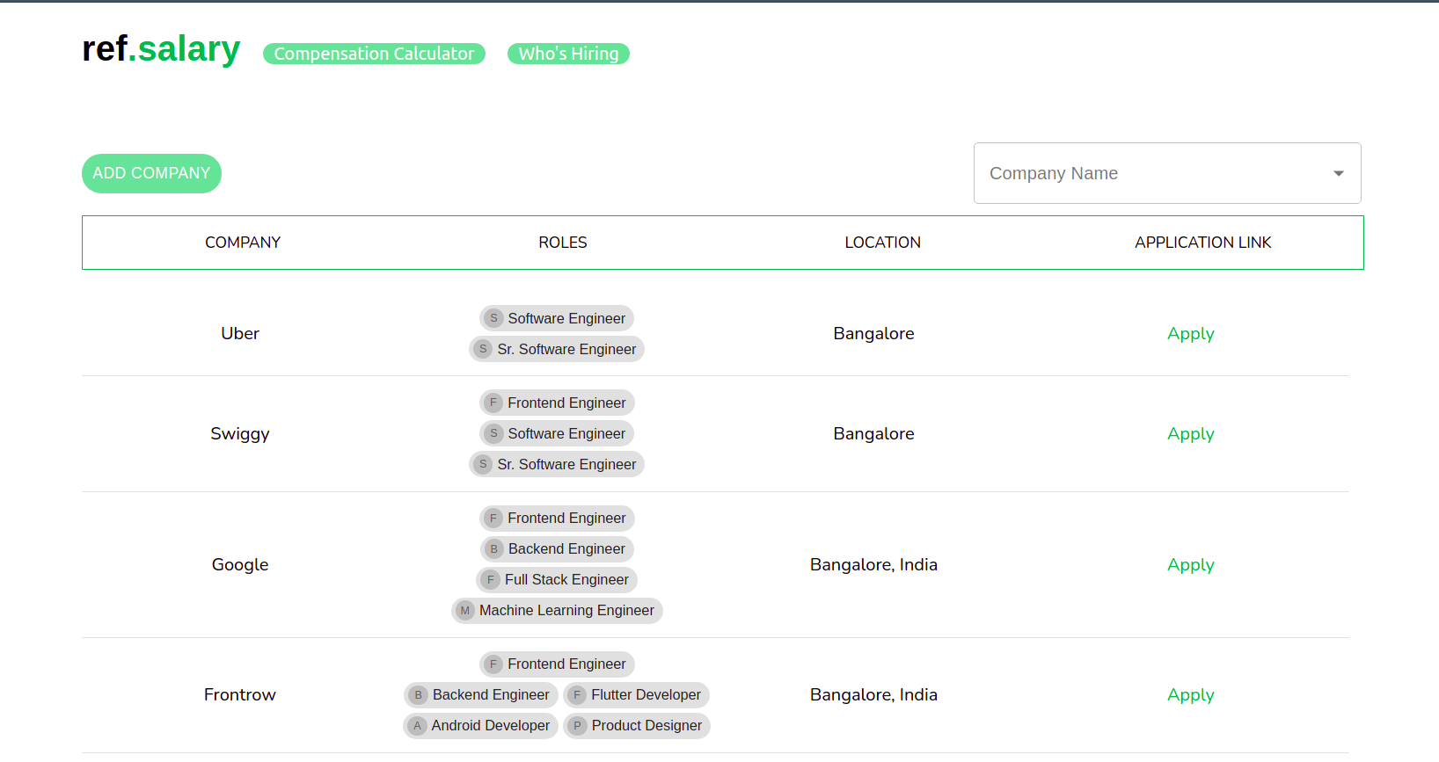This screenshot has height=762, width=1439.
Task: Apply to Uber's application link
Action: click(1191, 334)
